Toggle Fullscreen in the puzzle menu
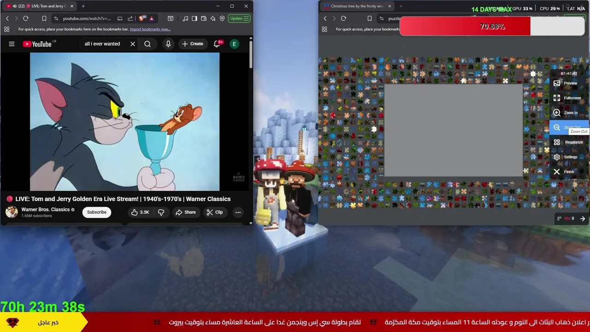Viewport: 590px width, 332px height. (x=569, y=98)
